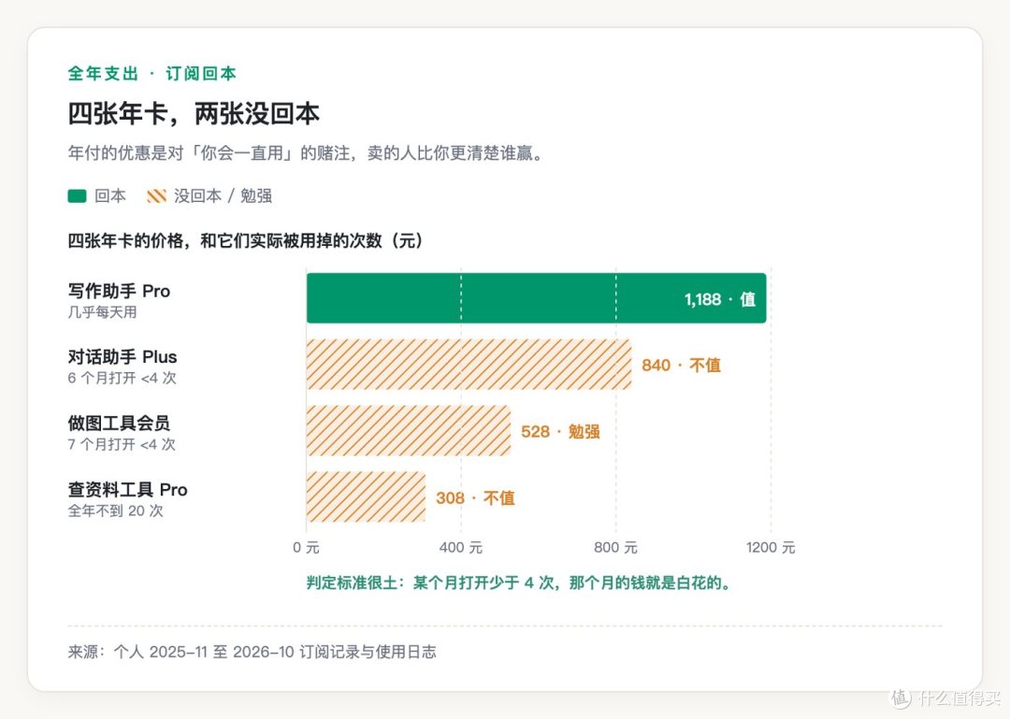Click the heading 四张年卡，两张没回本
The image size is (1010, 719).
pyautogui.click(x=194, y=114)
